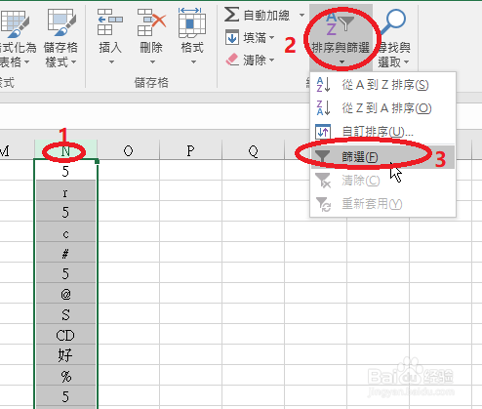The width and height of the screenshot is (482, 409).
Task: Expand the 尋找與選取 dropdown arrow
Action: (x=406, y=61)
